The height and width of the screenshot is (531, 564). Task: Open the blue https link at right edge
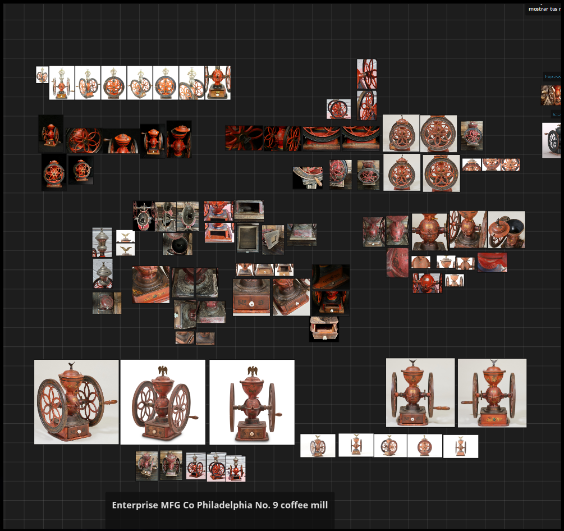[x=552, y=77]
